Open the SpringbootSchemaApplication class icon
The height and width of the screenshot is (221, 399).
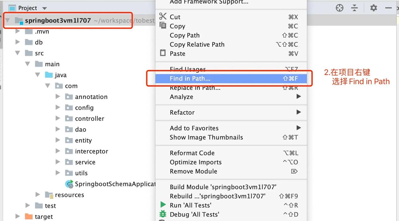[x=69, y=184]
